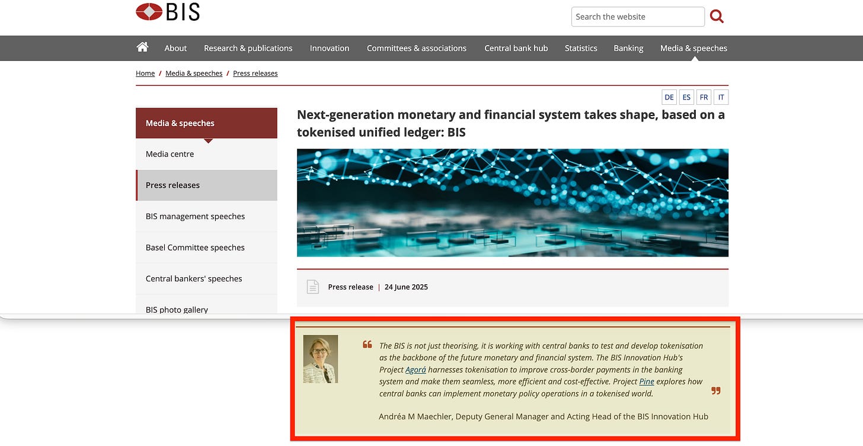Switch language to FR
This screenshot has width=863, height=446.
(704, 97)
